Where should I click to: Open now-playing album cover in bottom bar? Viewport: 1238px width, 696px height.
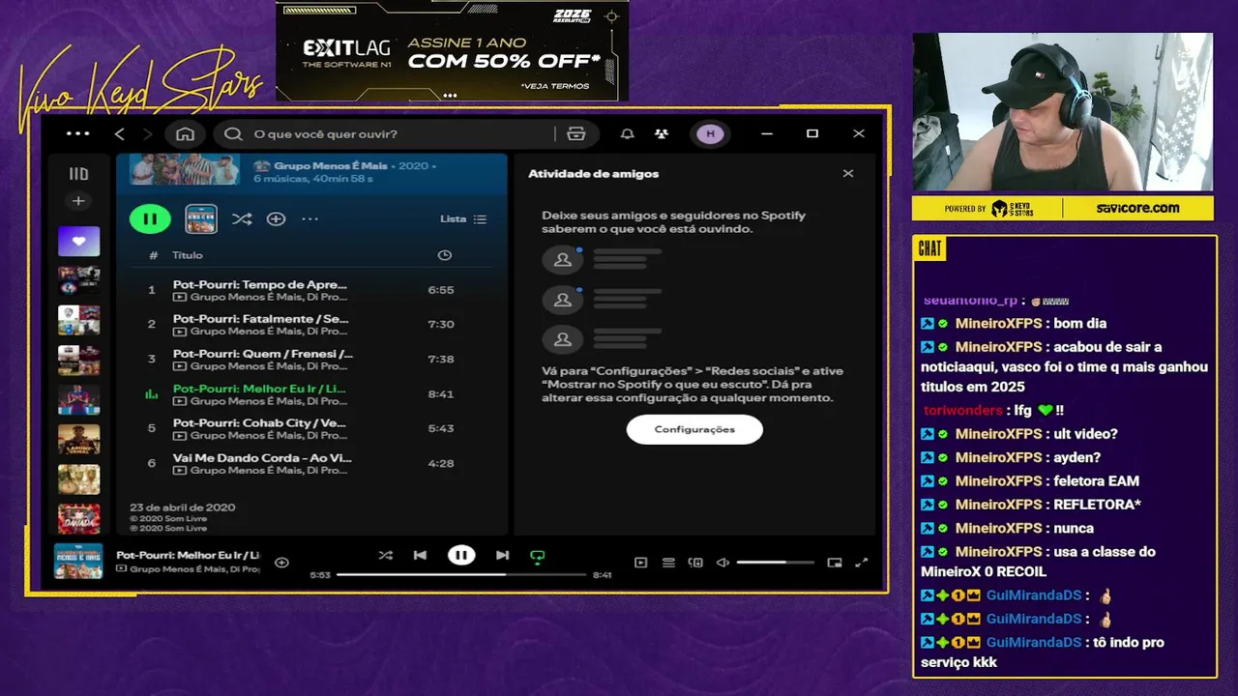[x=78, y=562]
